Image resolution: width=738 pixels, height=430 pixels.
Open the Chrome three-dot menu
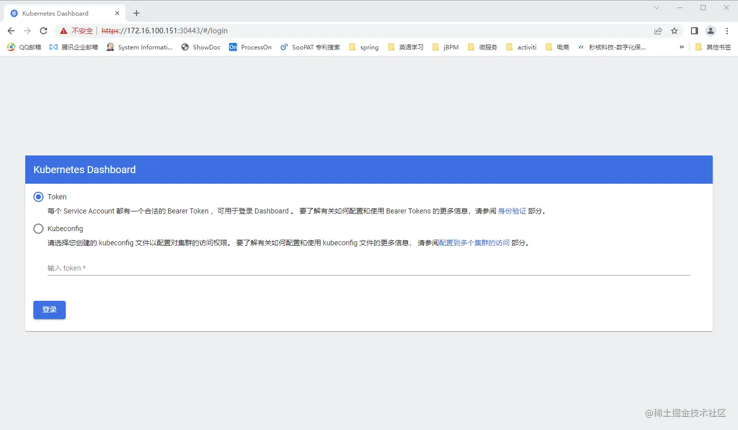727,31
